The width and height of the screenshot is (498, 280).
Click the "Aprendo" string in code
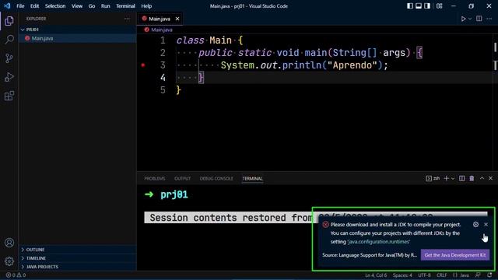click(x=352, y=65)
